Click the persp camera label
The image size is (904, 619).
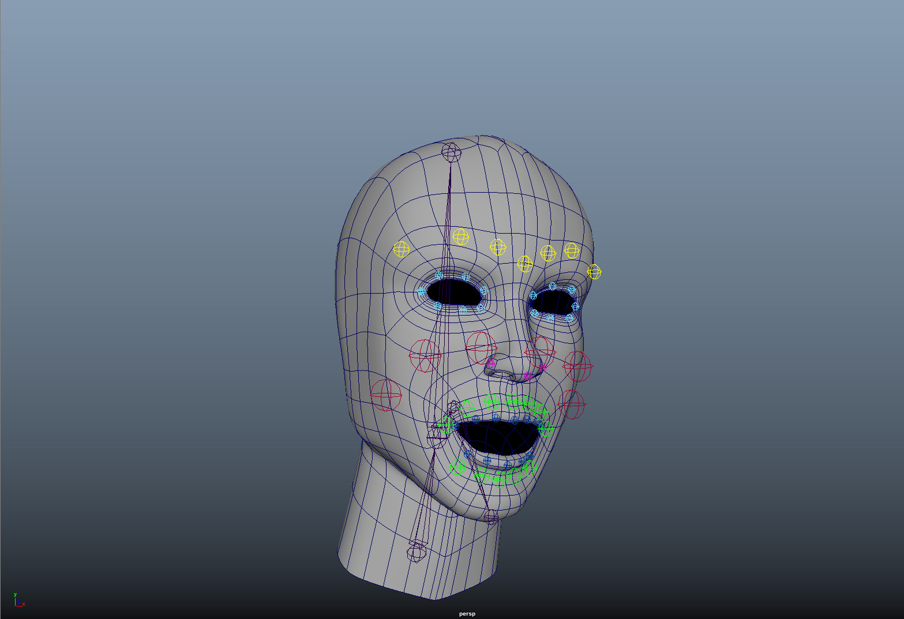[x=467, y=613]
